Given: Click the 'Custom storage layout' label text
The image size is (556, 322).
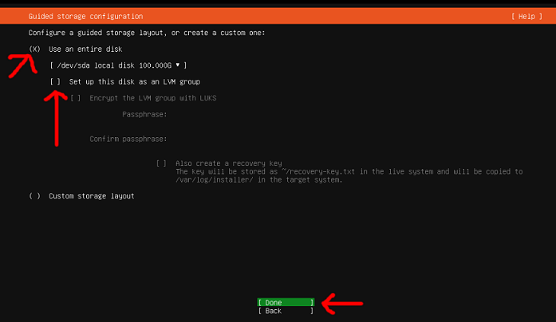Looking at the screenshot, I should point(92,196).
